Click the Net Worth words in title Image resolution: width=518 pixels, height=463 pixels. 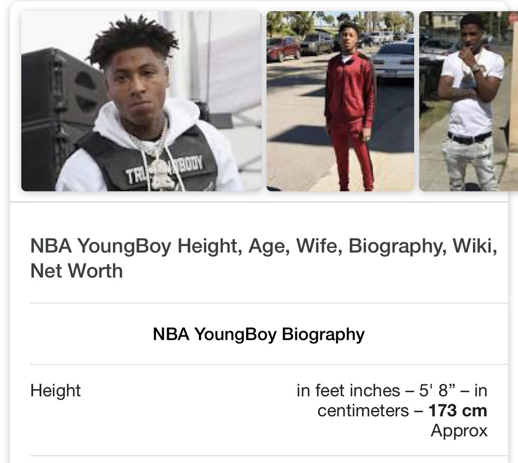point(76,271)
